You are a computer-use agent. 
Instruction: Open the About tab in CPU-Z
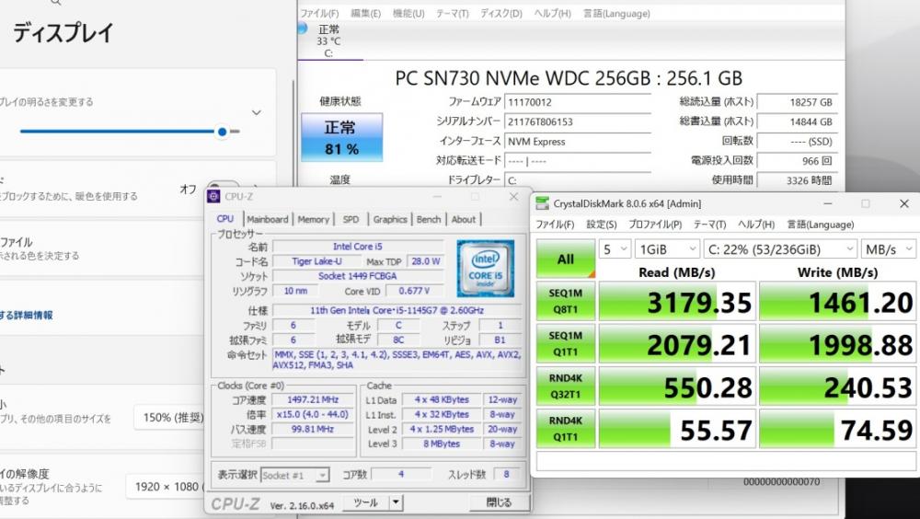(x=464, y=219)
